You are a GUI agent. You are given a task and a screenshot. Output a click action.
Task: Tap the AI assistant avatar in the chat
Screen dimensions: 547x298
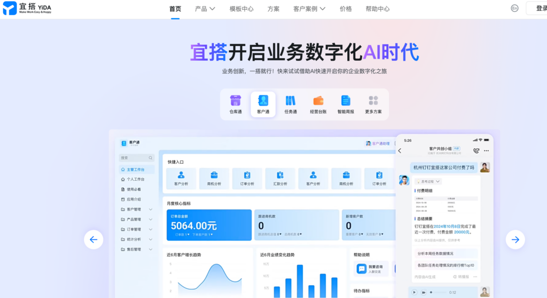coord(404,180)
